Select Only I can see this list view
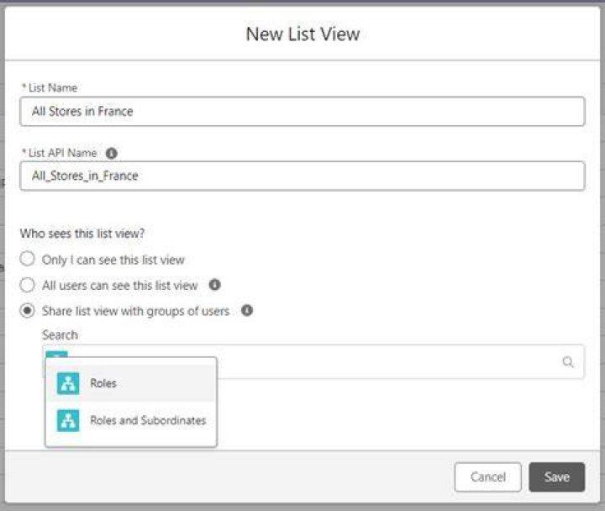 (28, 259)
